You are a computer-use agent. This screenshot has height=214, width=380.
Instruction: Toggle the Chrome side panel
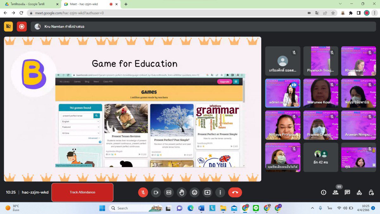(359, 13)
